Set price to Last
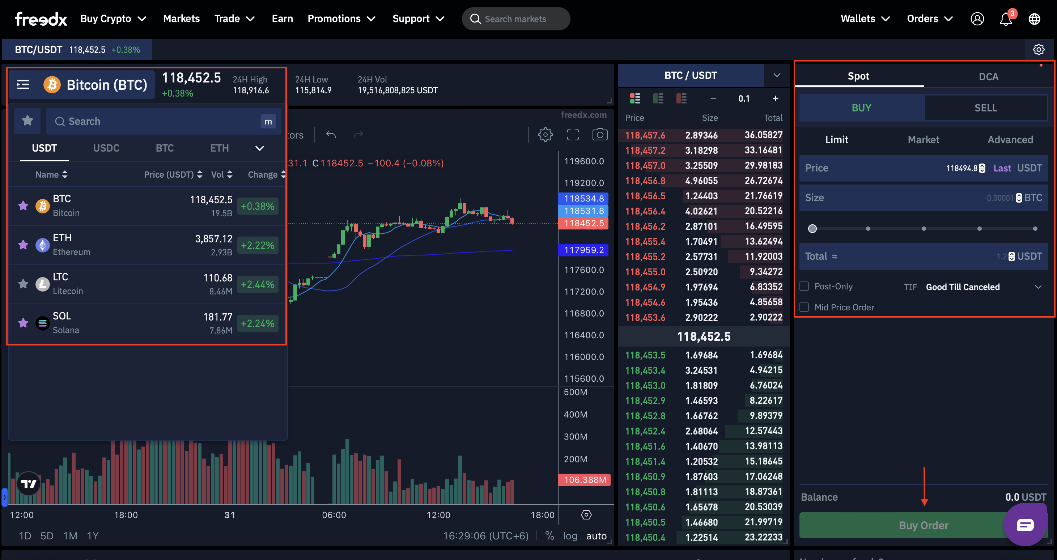This screenshot has width=1057, height=560. (x=1002, y=168)
